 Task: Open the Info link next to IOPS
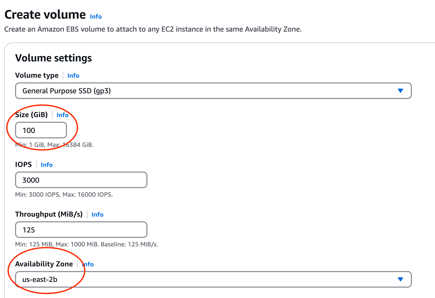pyautogui.click(x=47, y=165)
